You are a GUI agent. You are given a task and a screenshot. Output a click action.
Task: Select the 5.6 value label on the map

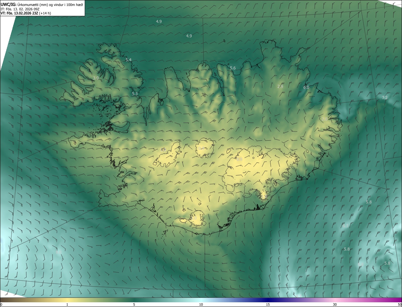[233, 68]
